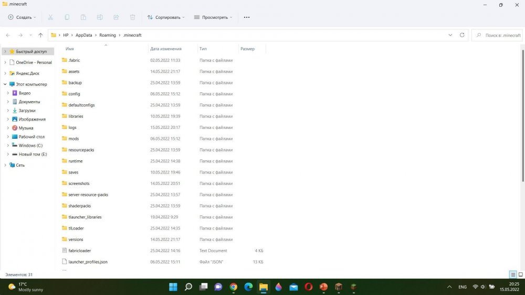Open recent locations dropdown arrow
The image size is (525, 295).
30,35
